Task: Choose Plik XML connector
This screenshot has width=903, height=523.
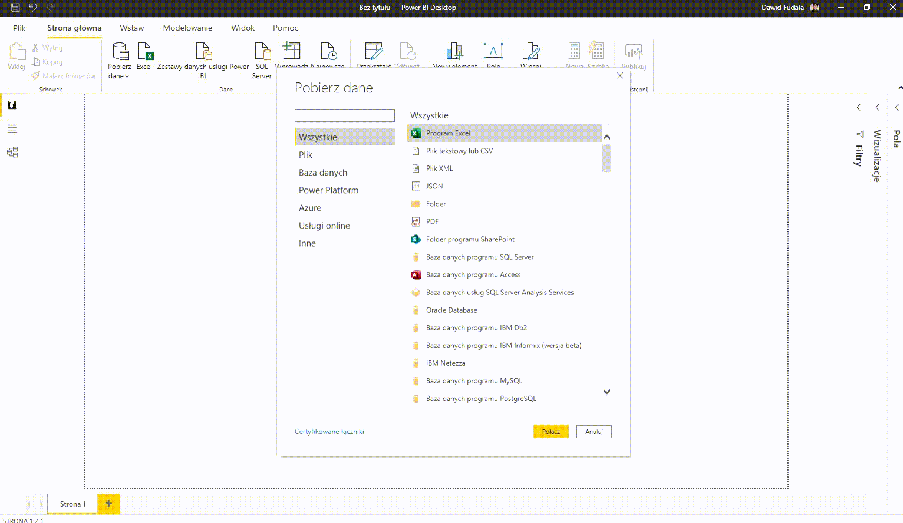Action: 505,168
